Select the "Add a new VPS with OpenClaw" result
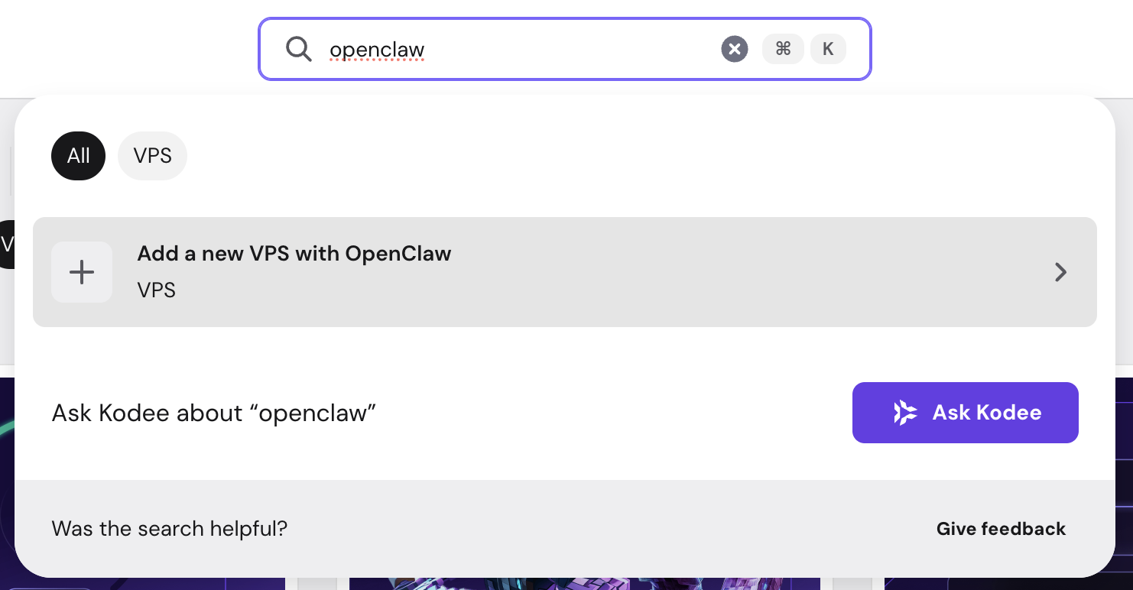Viewport: 1133px width, 590px height. 294,254
